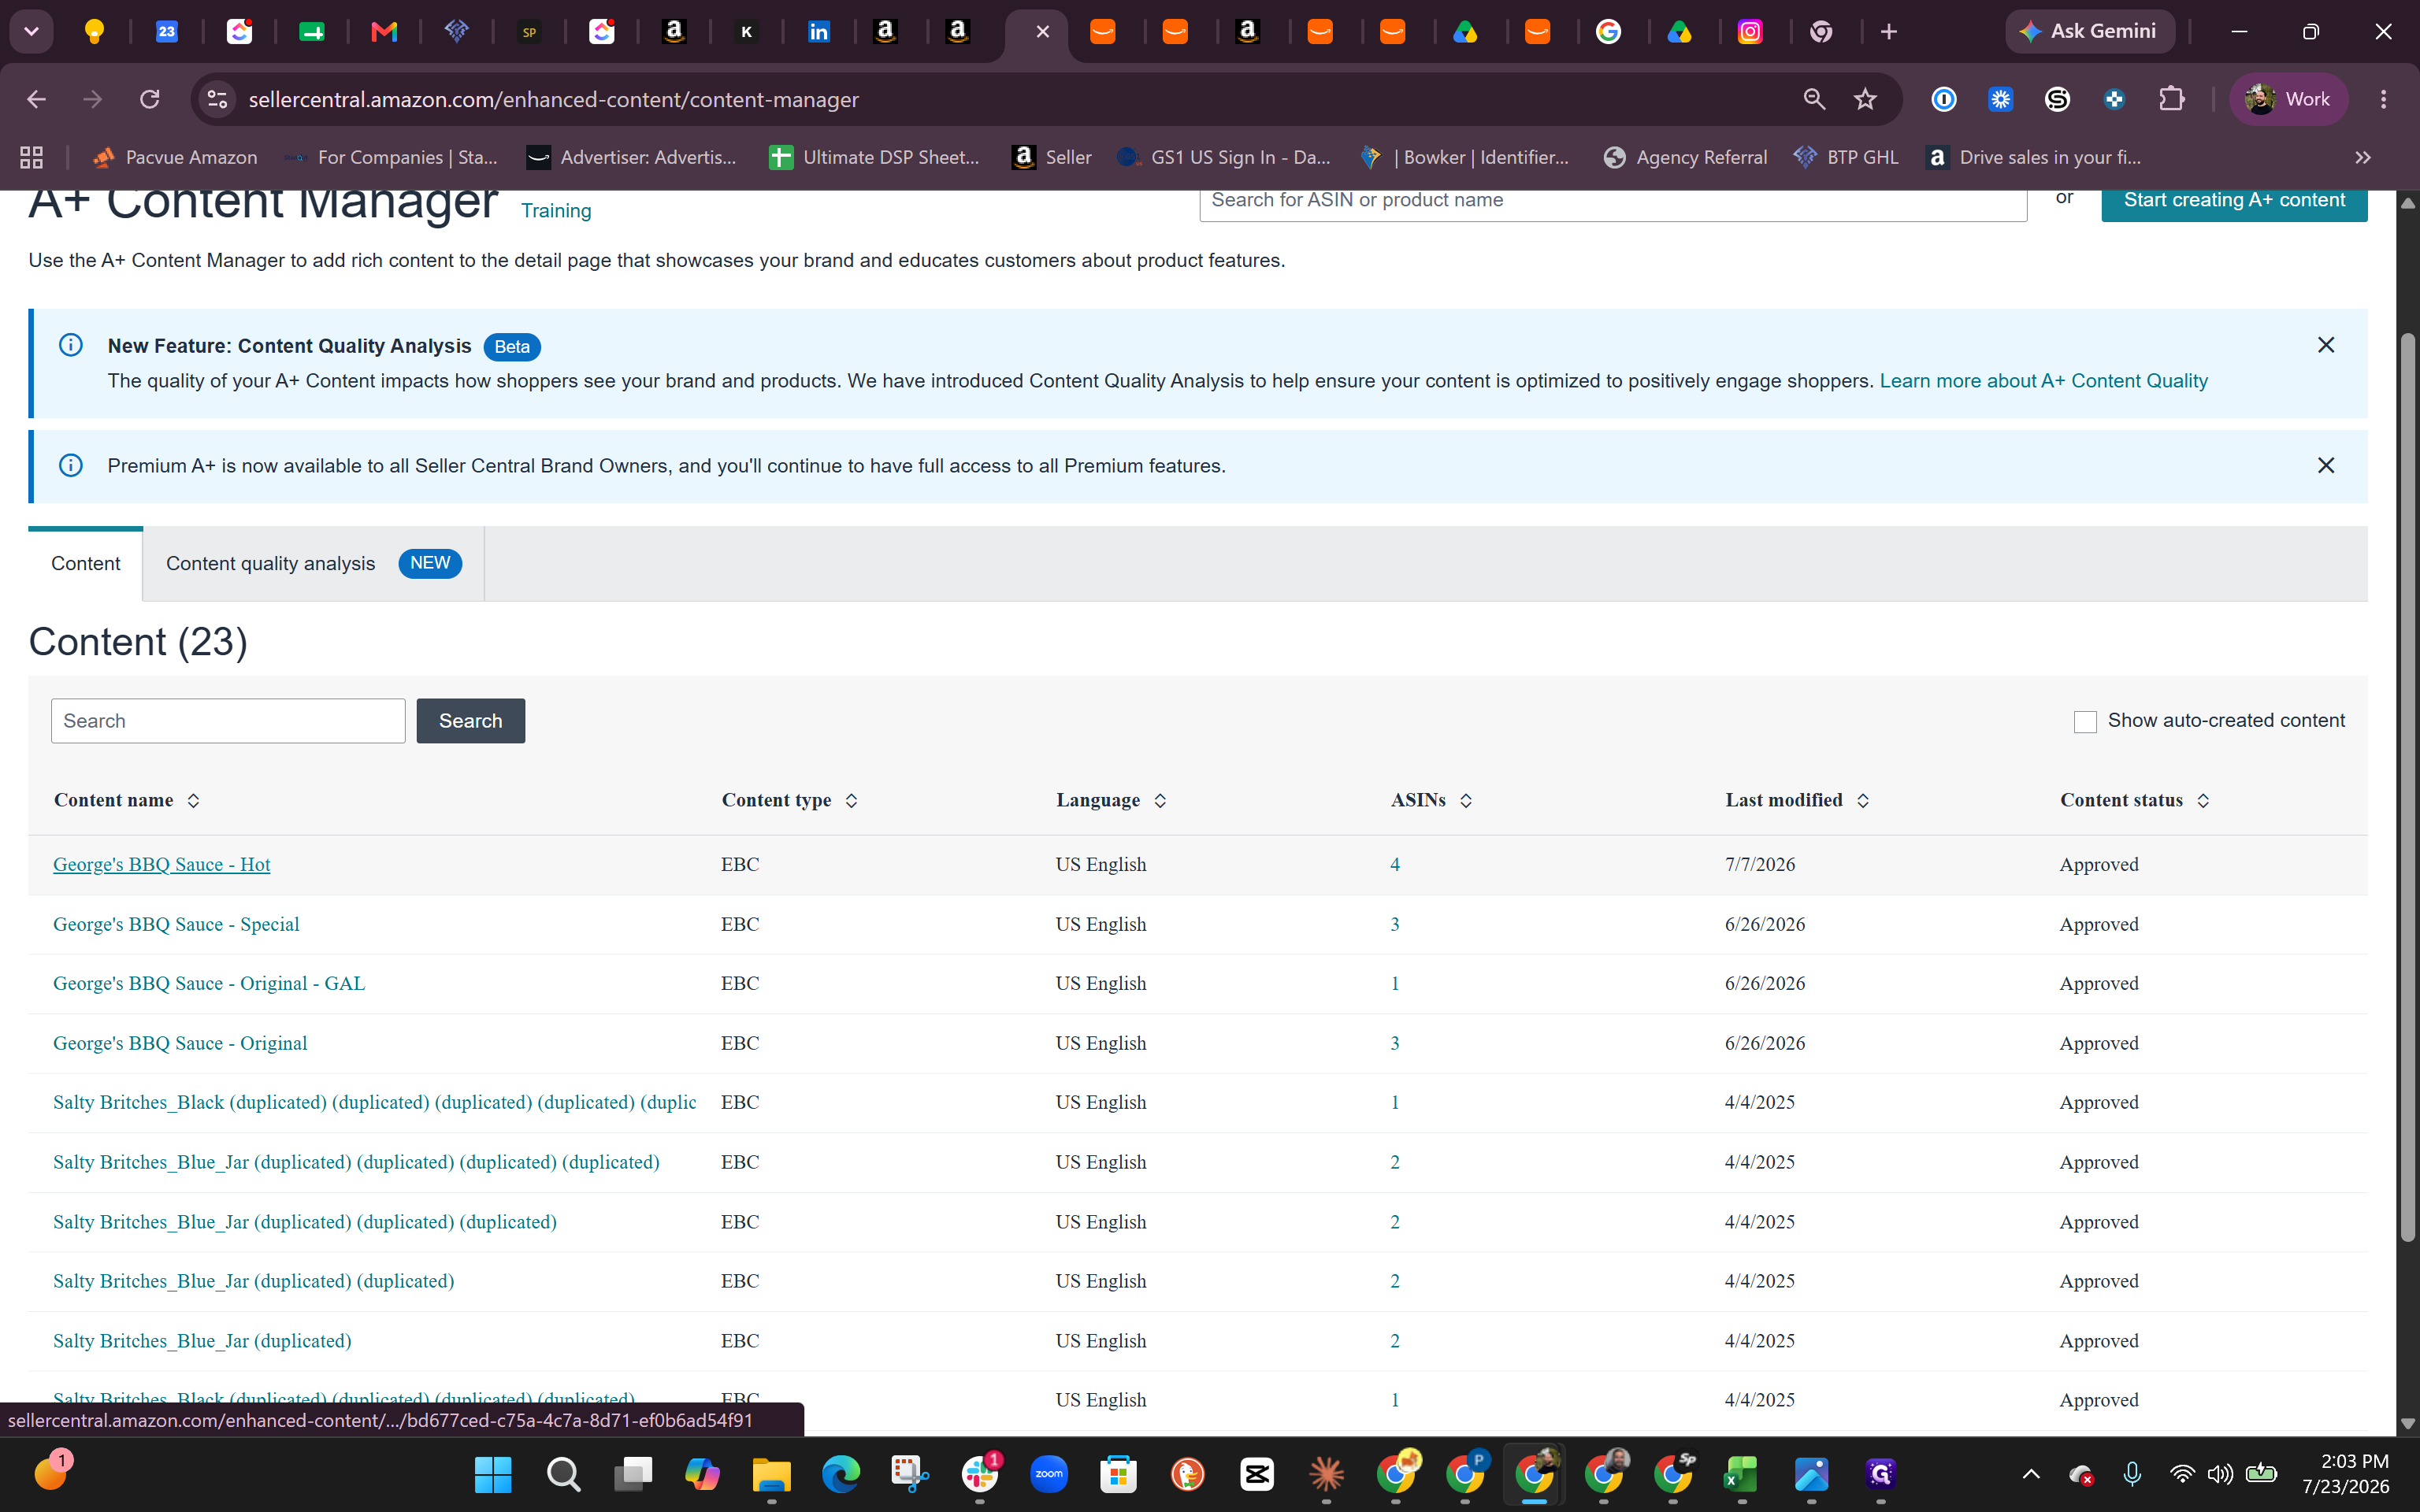Image resolution: width=2420 pixels, height=1512 pixels.
Task: Enable Show auto-created content checkbox
Action: point(2085,721)
